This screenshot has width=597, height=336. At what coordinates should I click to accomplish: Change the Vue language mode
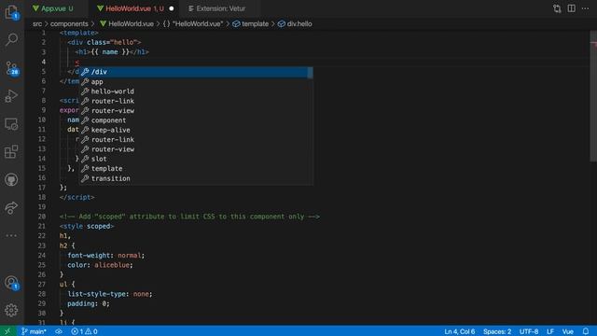tap(568, 331)
